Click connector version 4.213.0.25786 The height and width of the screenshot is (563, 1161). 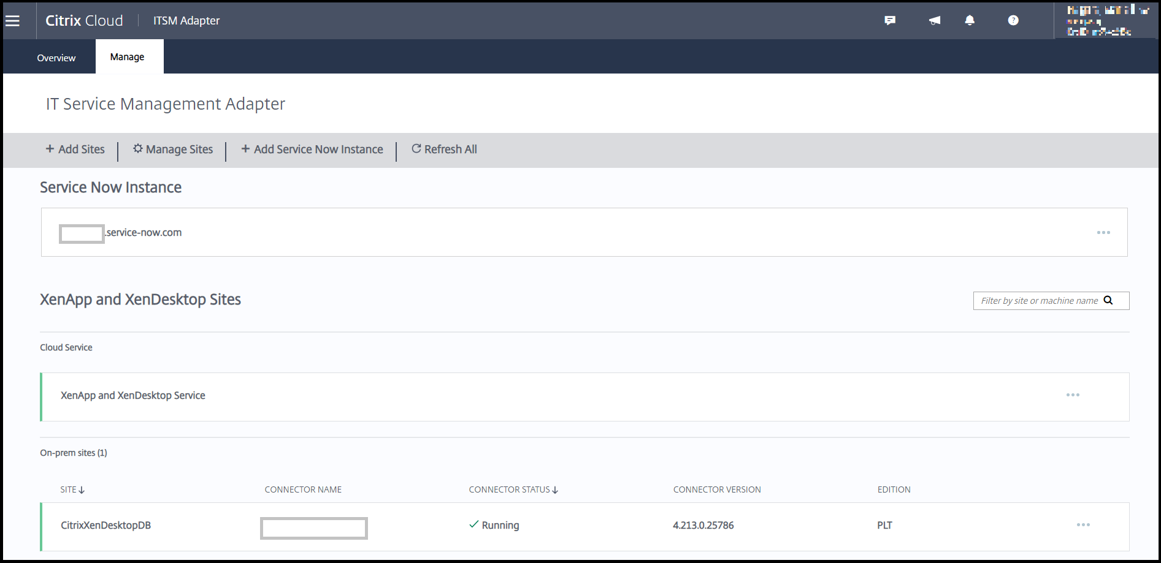703,525
